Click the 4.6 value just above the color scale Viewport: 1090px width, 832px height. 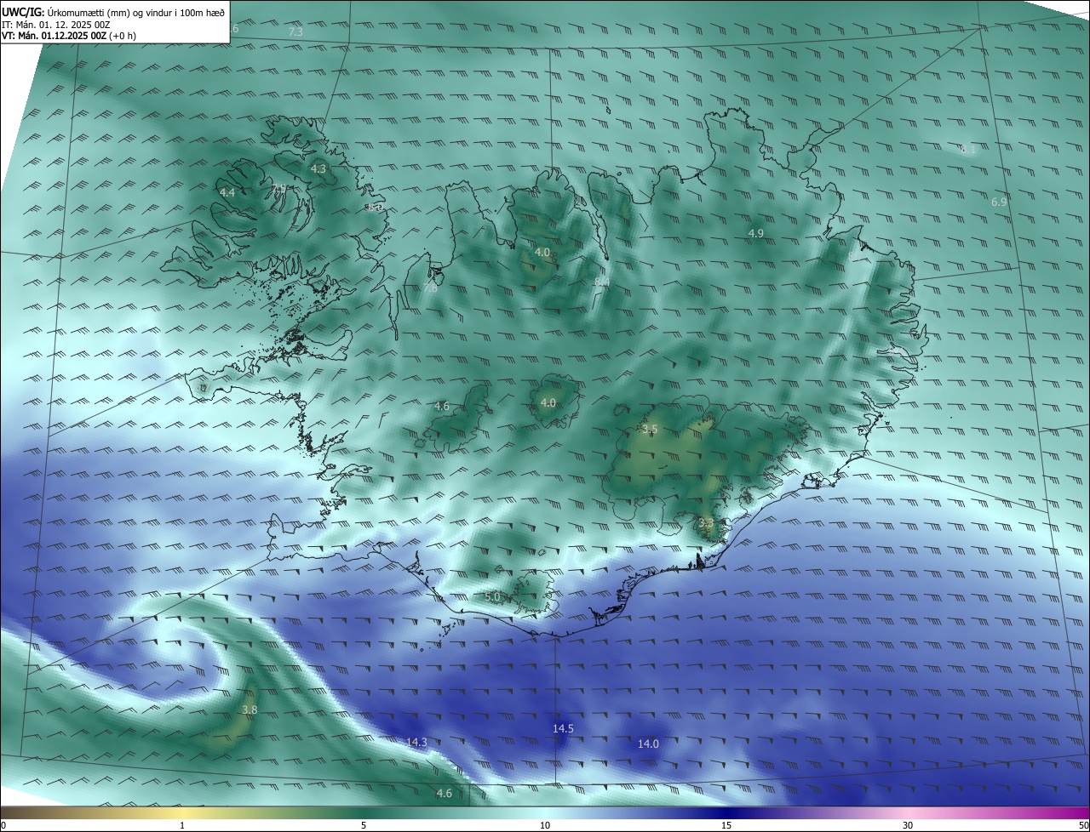pos(444,794)
